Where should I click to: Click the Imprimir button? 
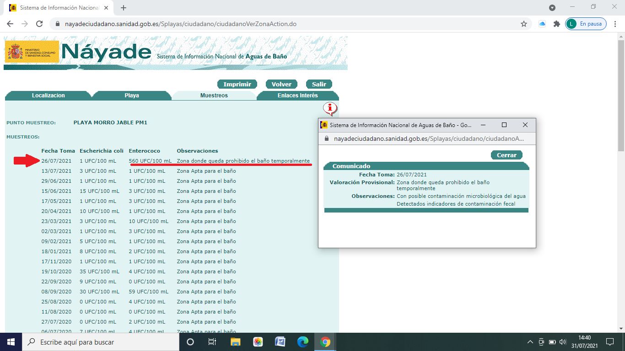(237, 84)
